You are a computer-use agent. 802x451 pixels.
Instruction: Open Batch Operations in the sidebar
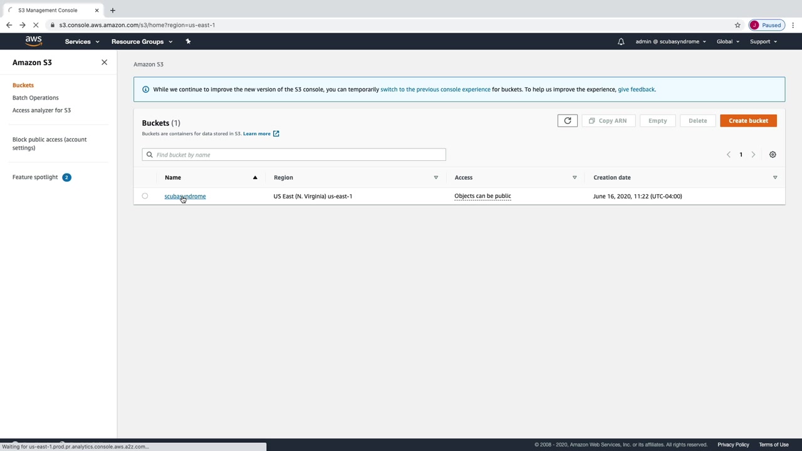tap(36, 98)
